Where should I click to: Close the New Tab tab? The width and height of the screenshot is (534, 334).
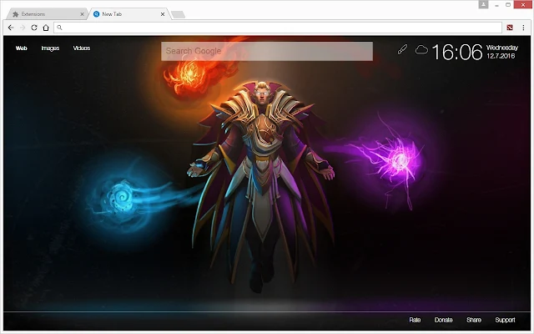tap(163, 14)
